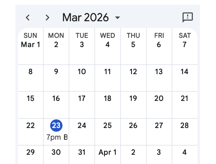
Task: Open Saturday March 21
Action: pyautogui.click(x=184, y=98)
